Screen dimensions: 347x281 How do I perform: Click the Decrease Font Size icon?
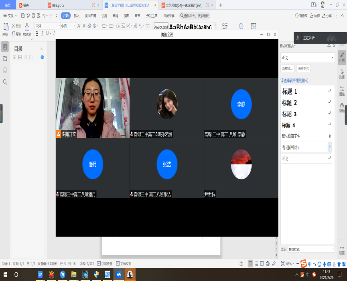(84, 26)
